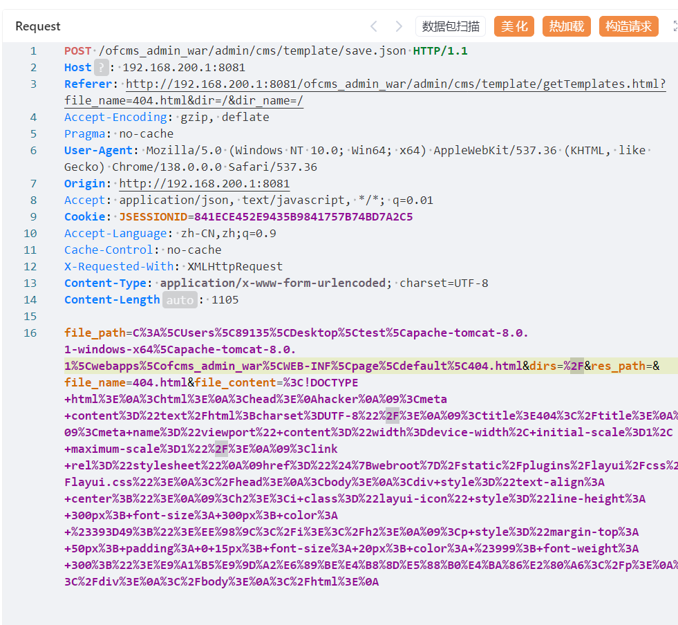Click the Request panel title
The image size is (678, 625).
click(38, 26)
